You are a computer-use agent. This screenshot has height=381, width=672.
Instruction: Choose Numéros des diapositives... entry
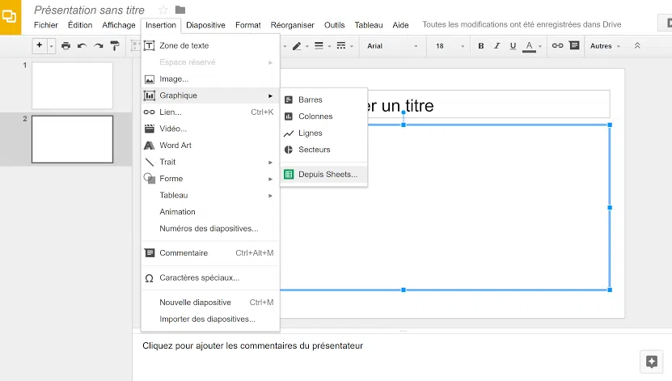point(210,228)
